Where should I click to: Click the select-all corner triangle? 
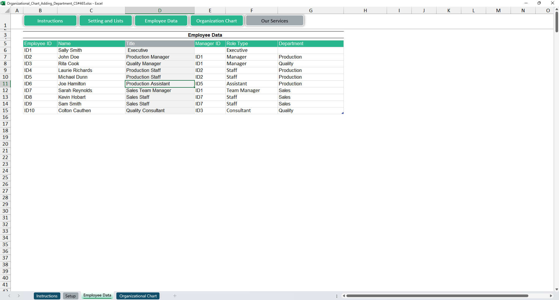click(x=7, y=11)
